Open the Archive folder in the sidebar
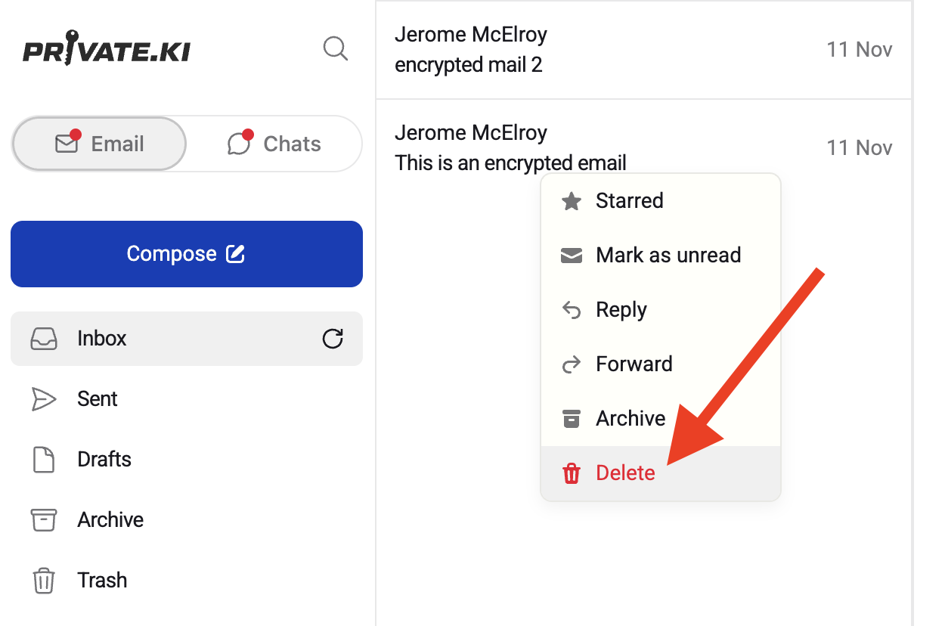Image resolution: width=945 pixels, height=626 pixels. click(x=110, y=520)
